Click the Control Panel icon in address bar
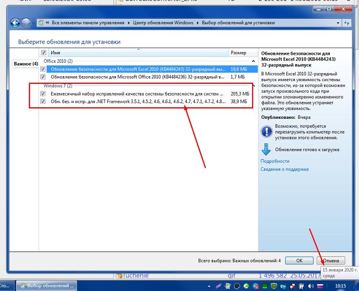359x291 pixels. pyautogui.click(x=41, y=23)
